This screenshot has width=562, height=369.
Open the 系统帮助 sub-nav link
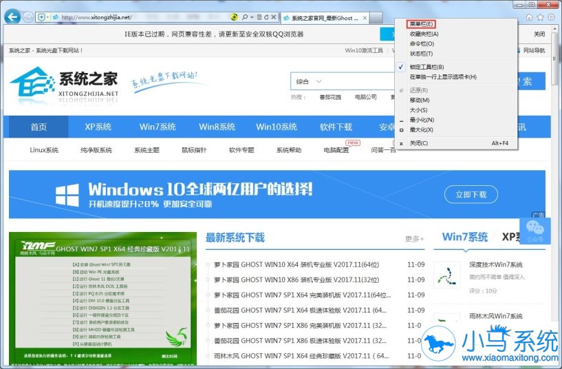click(x=288, y=150)
